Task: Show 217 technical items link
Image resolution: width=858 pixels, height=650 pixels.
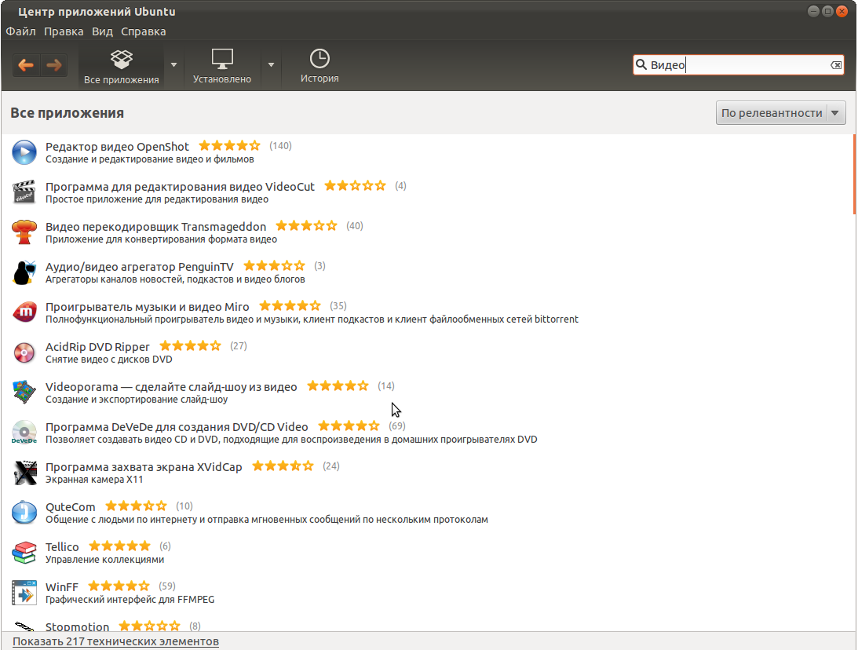Action: (115, 641)
